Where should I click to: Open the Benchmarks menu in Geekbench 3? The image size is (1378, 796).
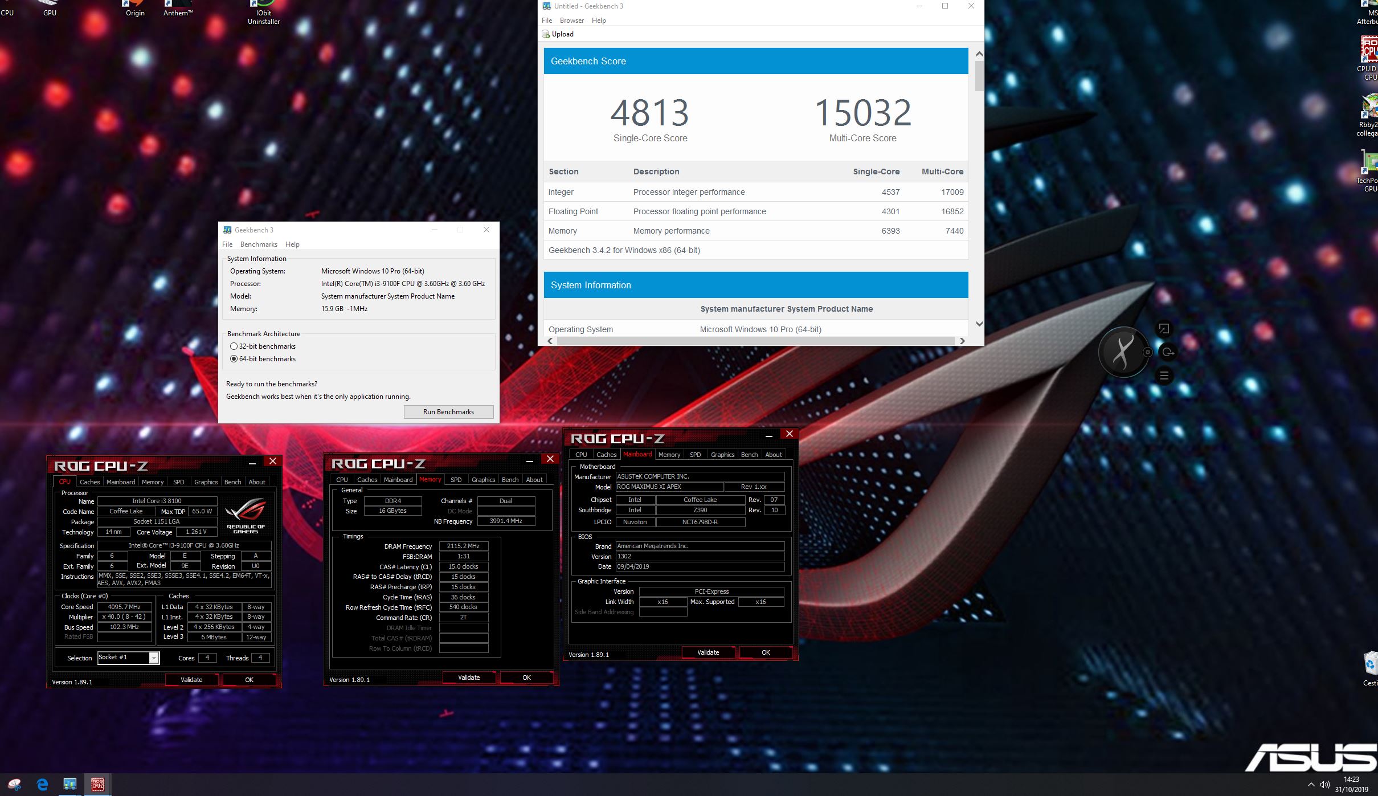click(x=259, y=244)
